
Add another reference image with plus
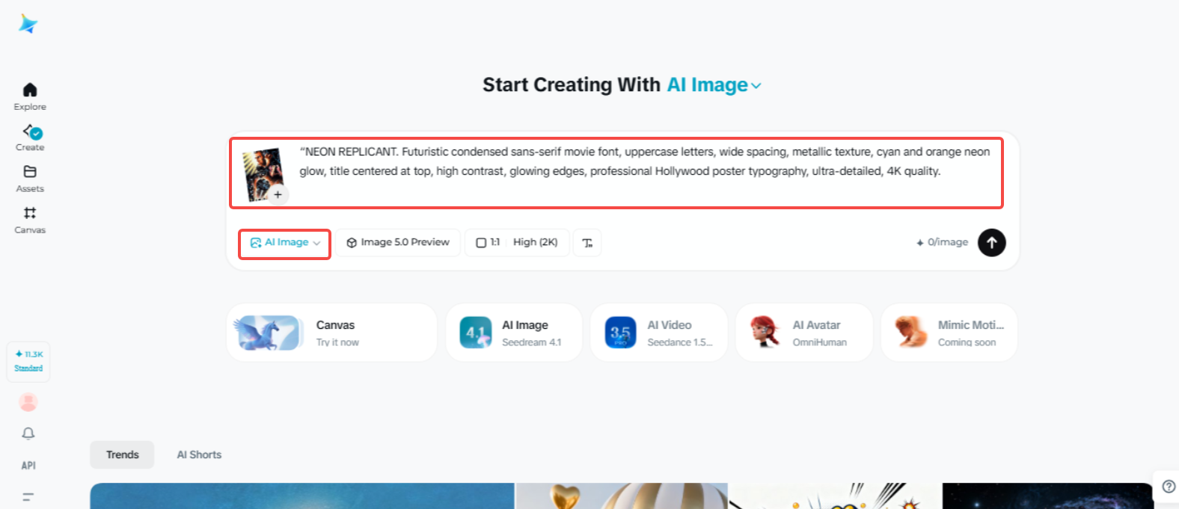[278, 194]
